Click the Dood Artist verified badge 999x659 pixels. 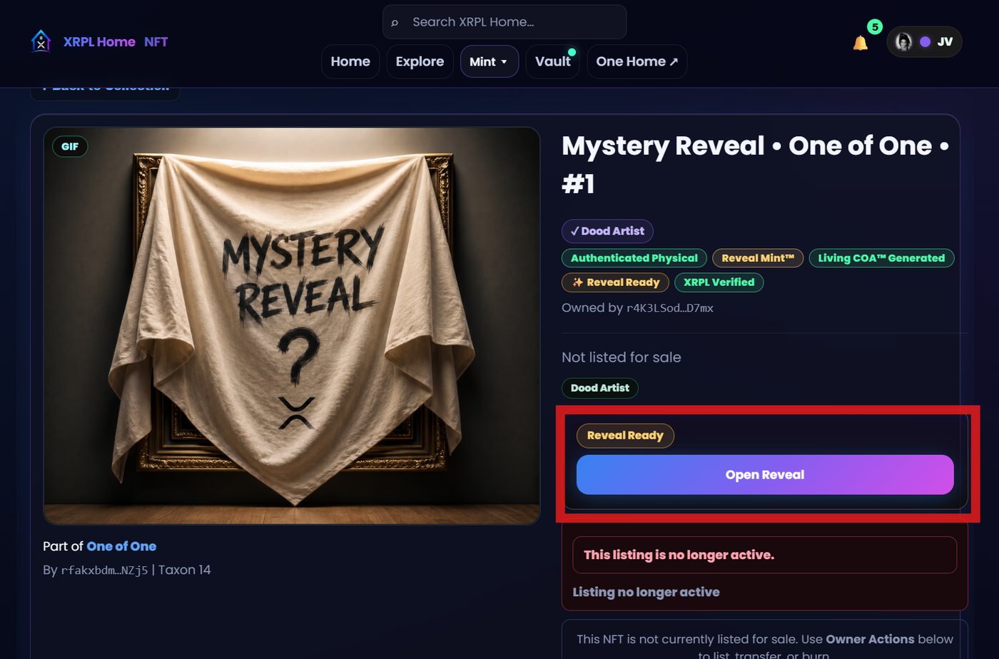point(607,231)
